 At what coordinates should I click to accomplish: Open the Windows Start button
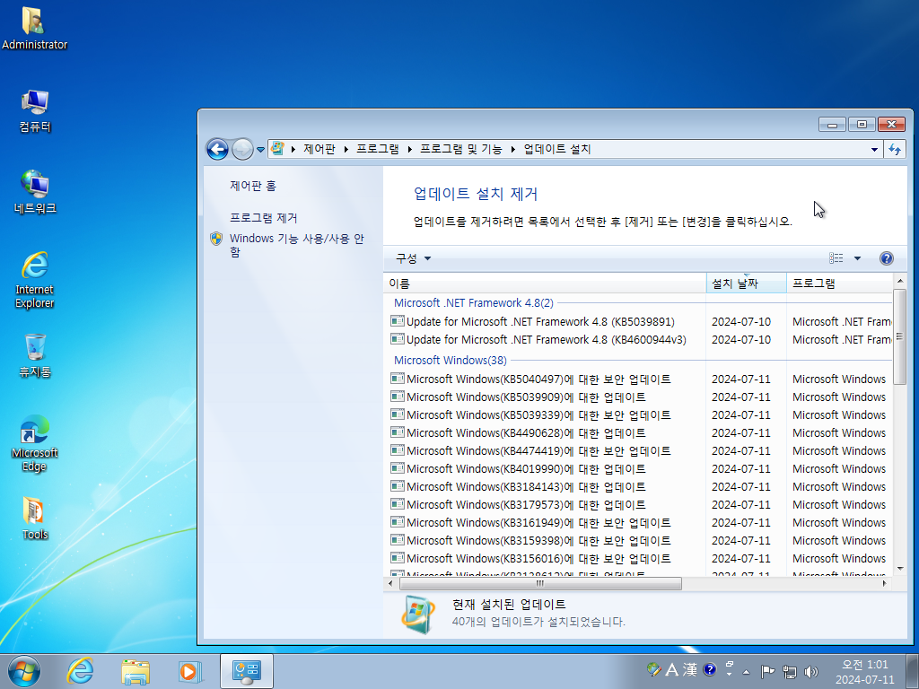[x=24, y=671]
